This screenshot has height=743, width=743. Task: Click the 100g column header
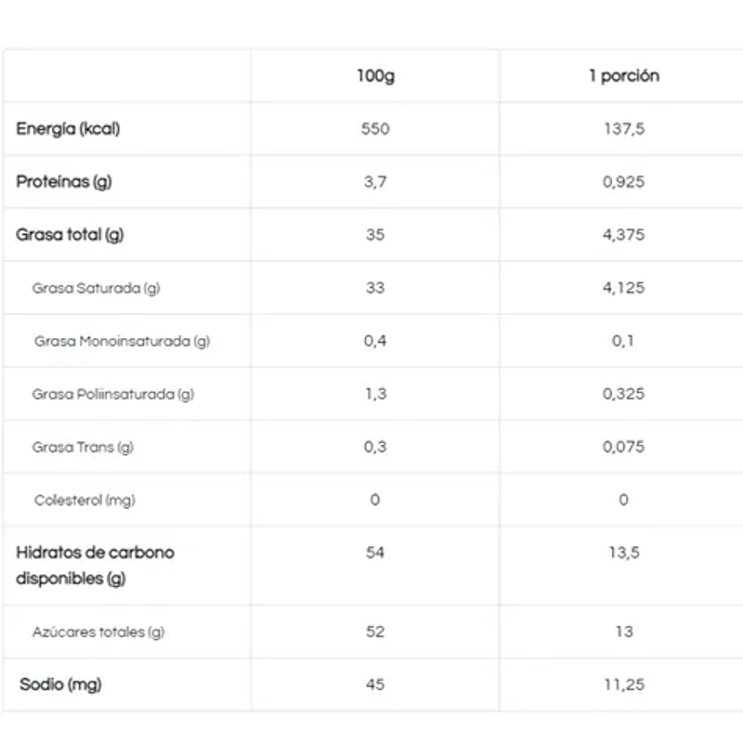tap(375, 76)
